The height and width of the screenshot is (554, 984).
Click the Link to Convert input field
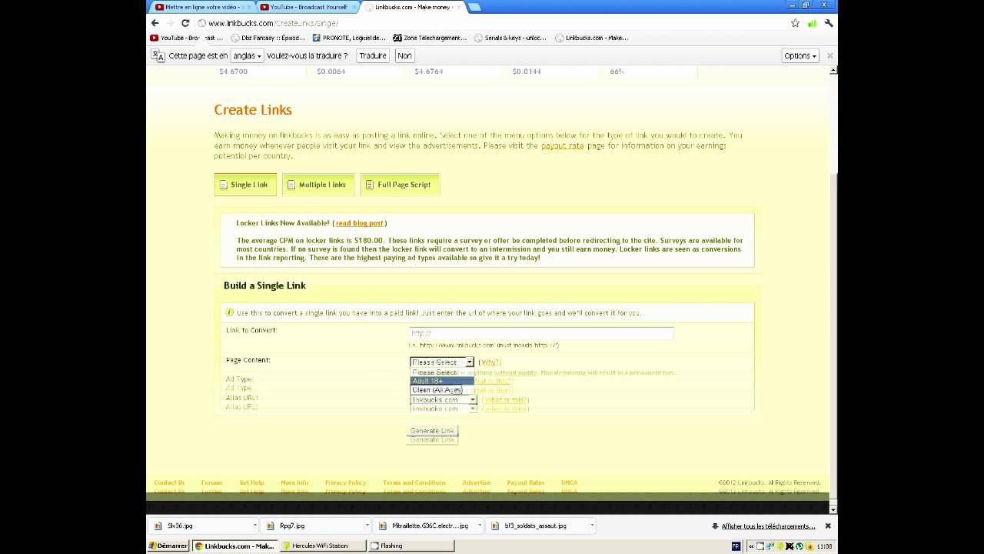pyautogui.click(x=541, y=333)
